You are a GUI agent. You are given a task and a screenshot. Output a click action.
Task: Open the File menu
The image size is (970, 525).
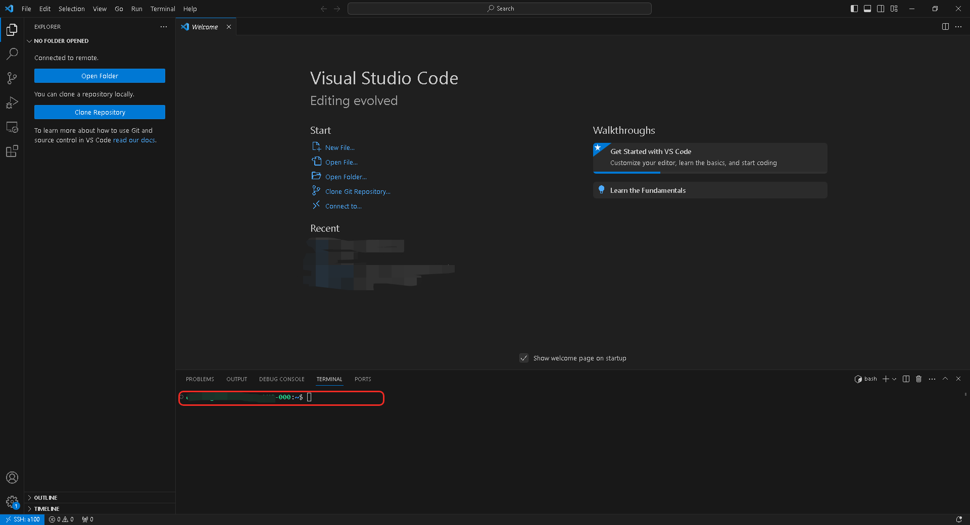tap(26, 9)
